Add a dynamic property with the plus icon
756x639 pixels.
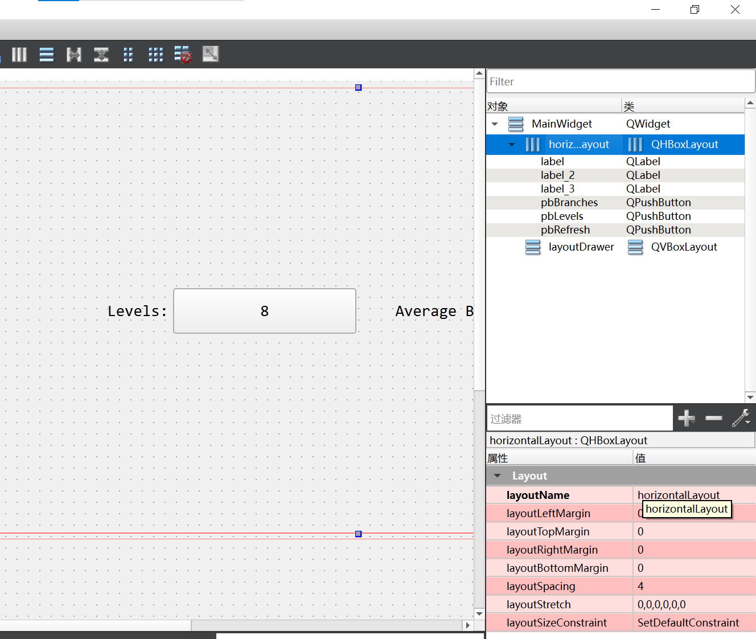pos(687,418)
